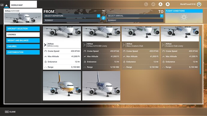Open the WorldTravel1518 username label
The width and height of the screenshot is (207, 116).
coord(187,4)
